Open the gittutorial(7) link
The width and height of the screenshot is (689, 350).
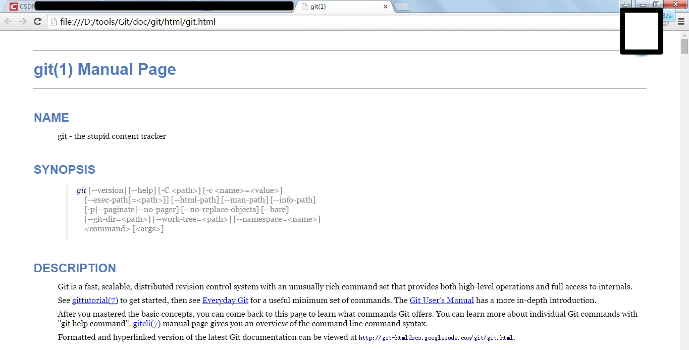[x=95, y=300]
